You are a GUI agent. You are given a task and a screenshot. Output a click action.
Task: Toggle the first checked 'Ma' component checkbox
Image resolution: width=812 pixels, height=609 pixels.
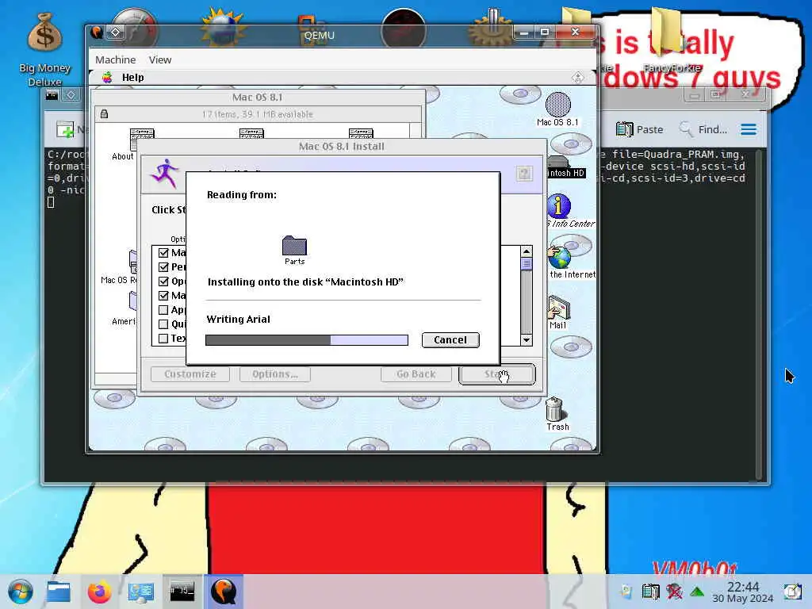[163, 253]
